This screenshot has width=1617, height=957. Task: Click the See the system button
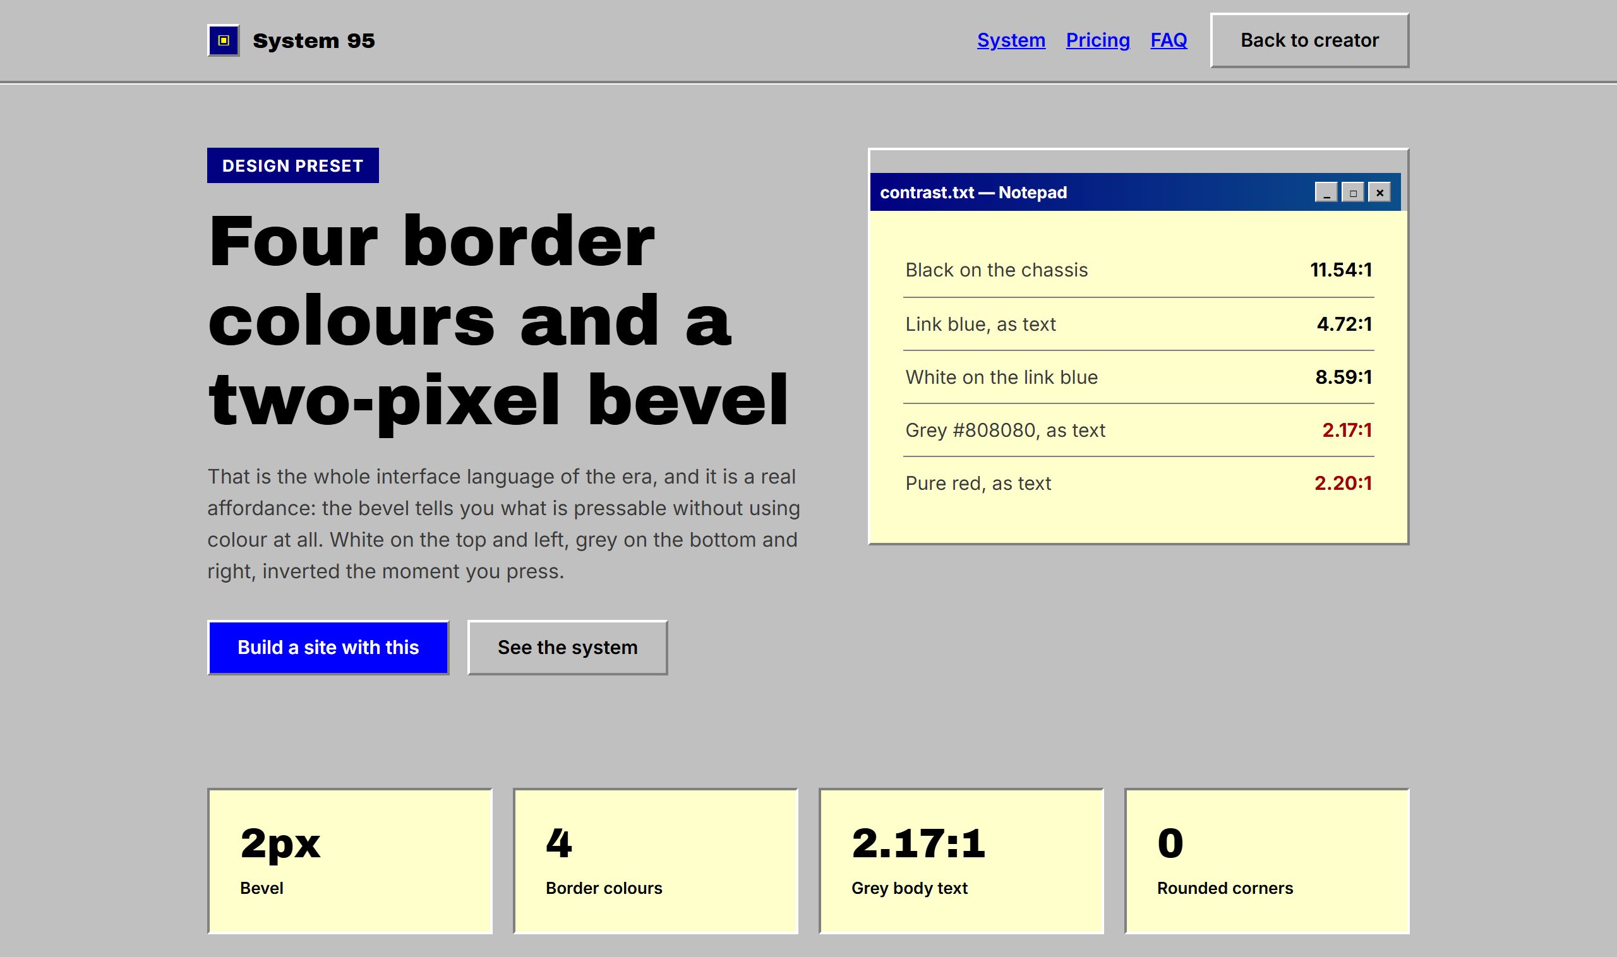567,648
